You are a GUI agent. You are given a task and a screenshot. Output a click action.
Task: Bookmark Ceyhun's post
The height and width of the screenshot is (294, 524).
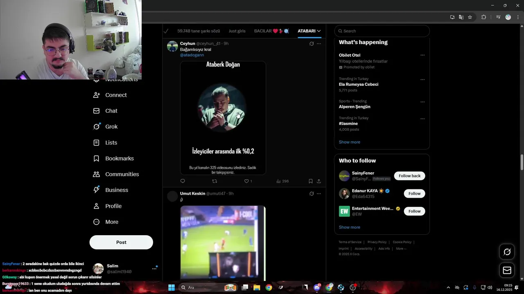tap(311, 181)
